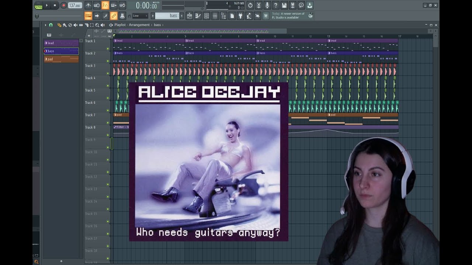Toggle the 3.2 recording countdown
472x265 pixels.
(x=105, y=5)
